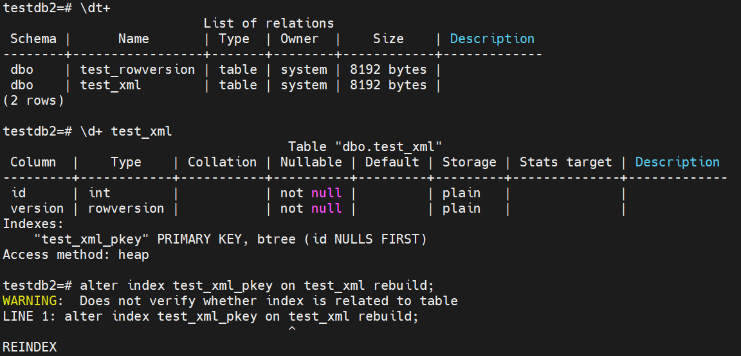Screen dimensions: 741x356
Task: Click the '(2 rows)' result text
Action: click(x=33, y=100)
